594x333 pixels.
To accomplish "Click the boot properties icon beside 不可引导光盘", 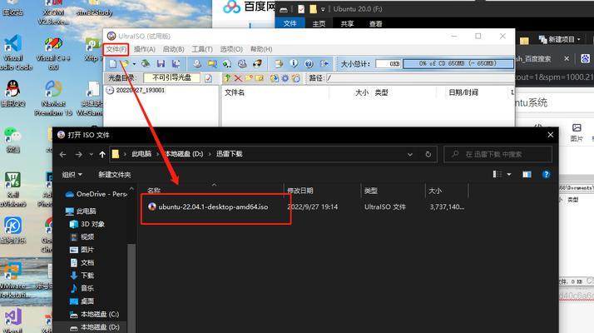I will pos(208,78).
